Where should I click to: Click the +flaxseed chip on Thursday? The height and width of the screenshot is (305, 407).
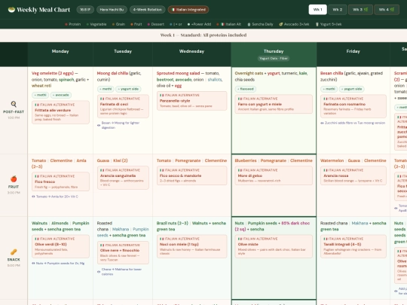coord(246,89)
